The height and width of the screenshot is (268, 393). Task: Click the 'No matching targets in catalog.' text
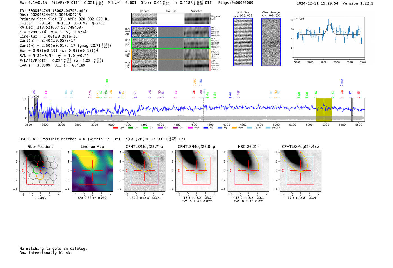[53, 249]
